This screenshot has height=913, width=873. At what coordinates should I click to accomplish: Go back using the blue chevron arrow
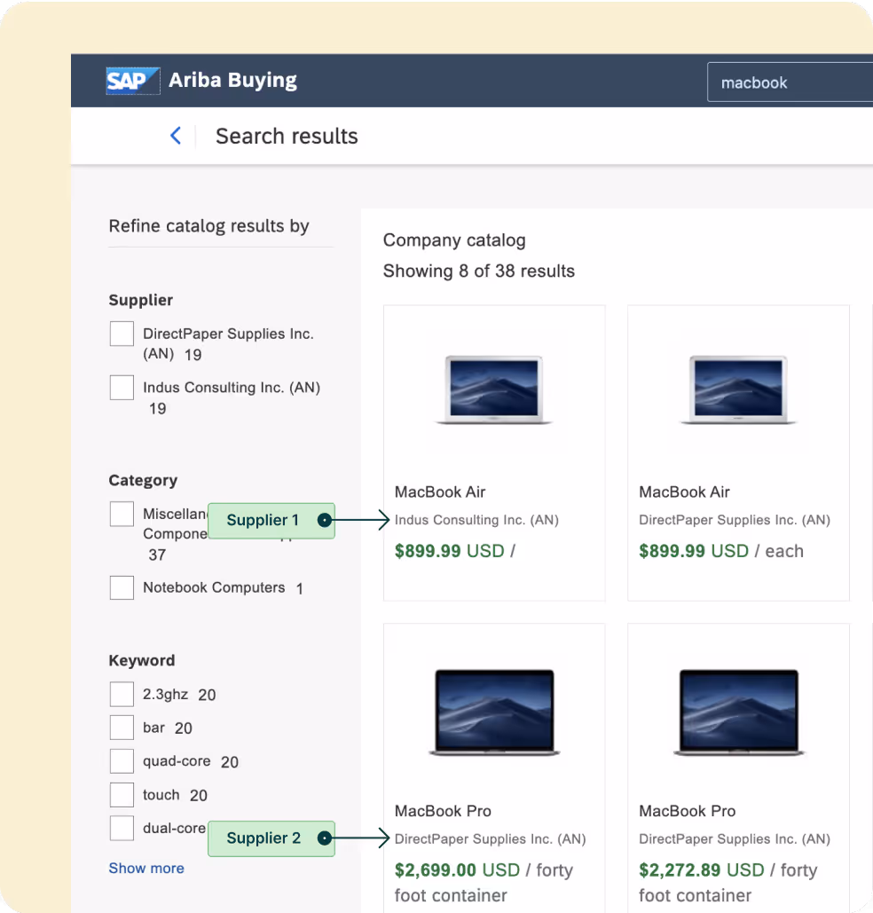(x=176, y=136)
